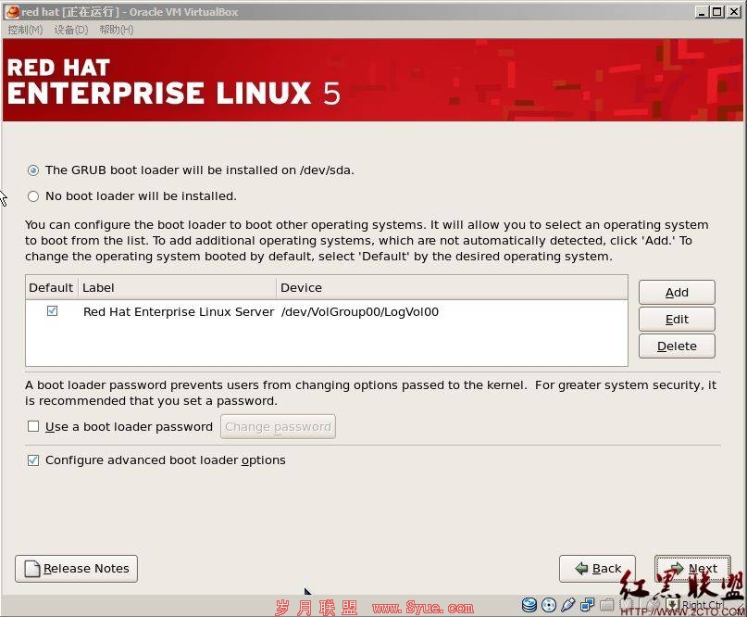Click the Add button

point(677,292)
